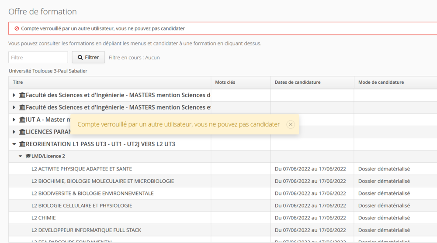Click the building icon beside REORIENTATION L1 PASS
The image size is (437, 243).
point(22,144)
